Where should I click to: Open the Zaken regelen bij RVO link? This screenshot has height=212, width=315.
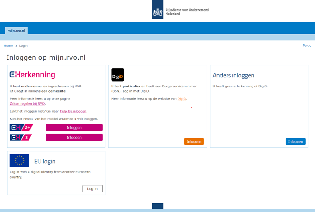[x=27, y=104]
